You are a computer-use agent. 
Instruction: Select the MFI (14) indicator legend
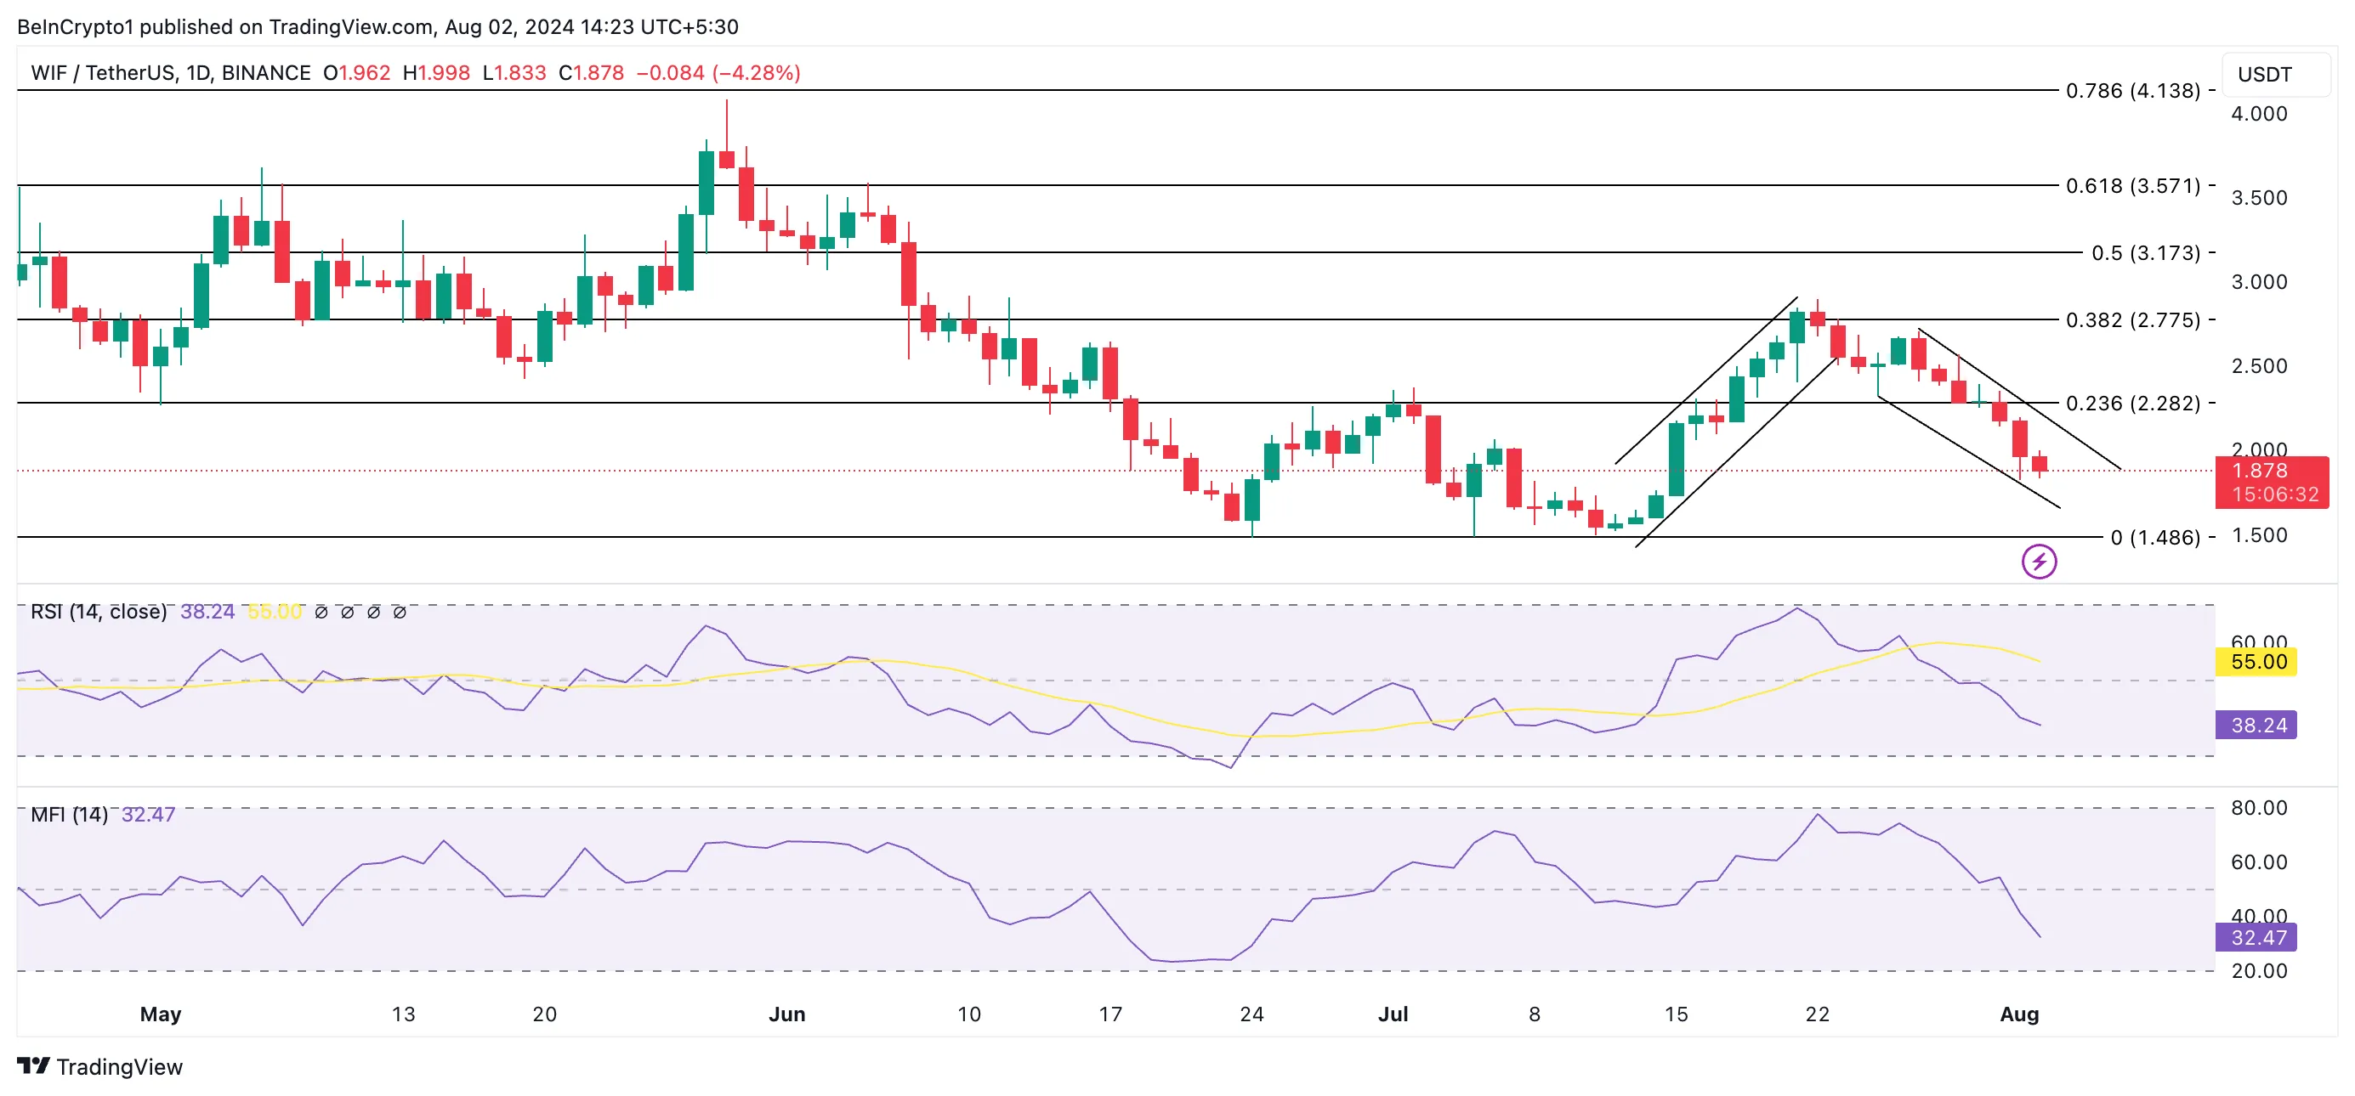70,814
